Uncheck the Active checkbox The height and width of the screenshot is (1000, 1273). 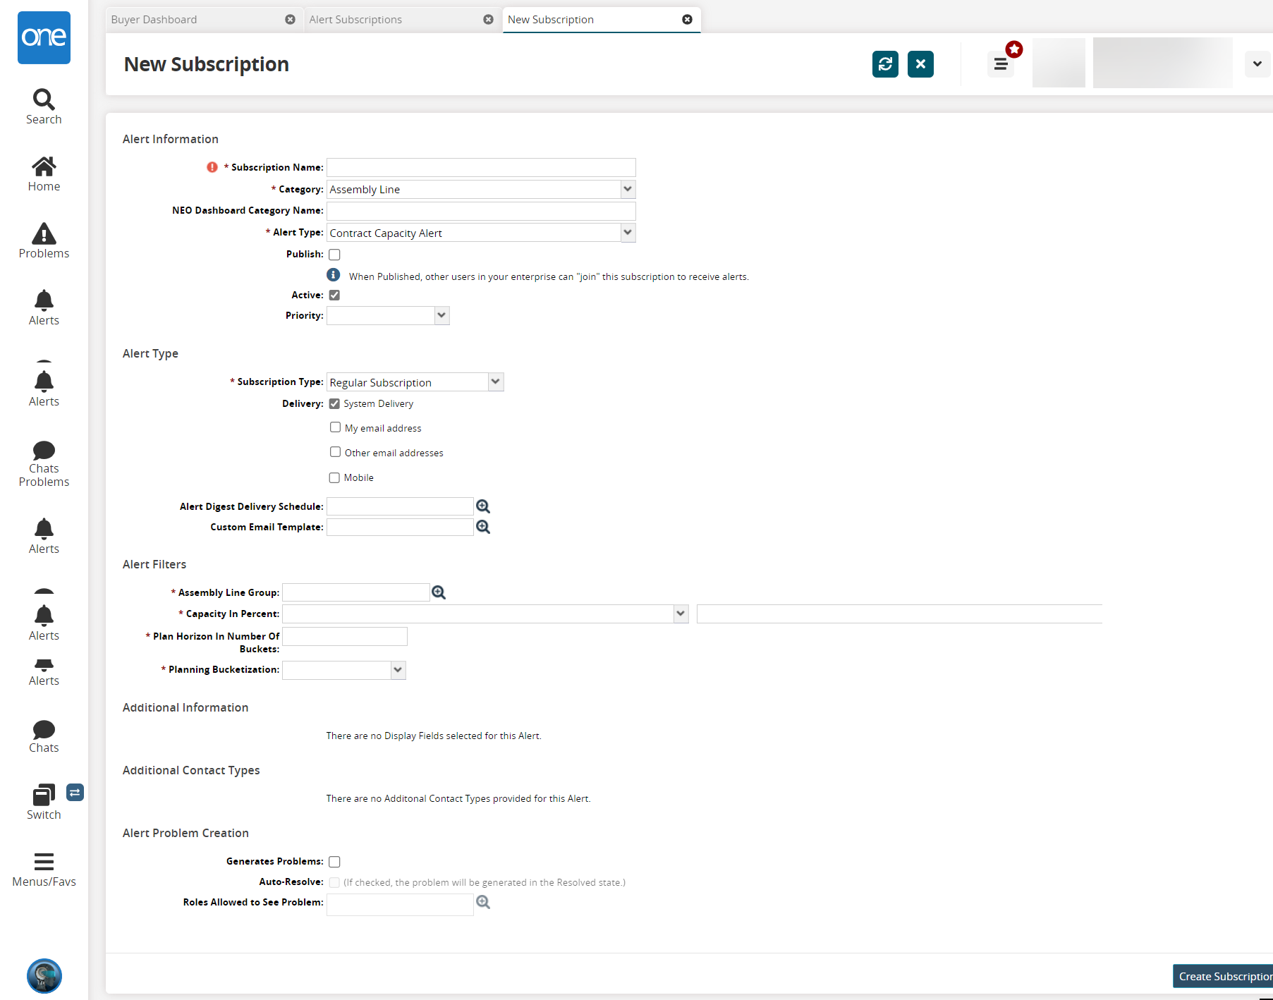(x=334, y=295)
